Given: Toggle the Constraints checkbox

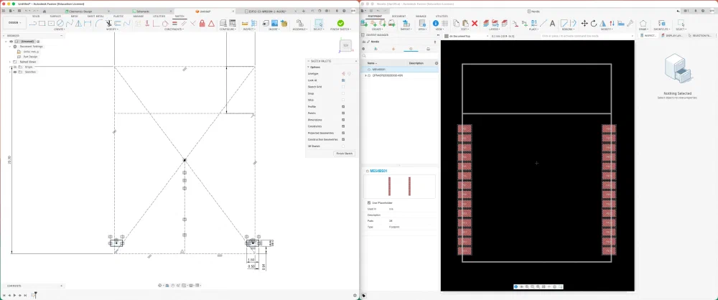Looking at the screenshot, I should [x=343, y=126].
